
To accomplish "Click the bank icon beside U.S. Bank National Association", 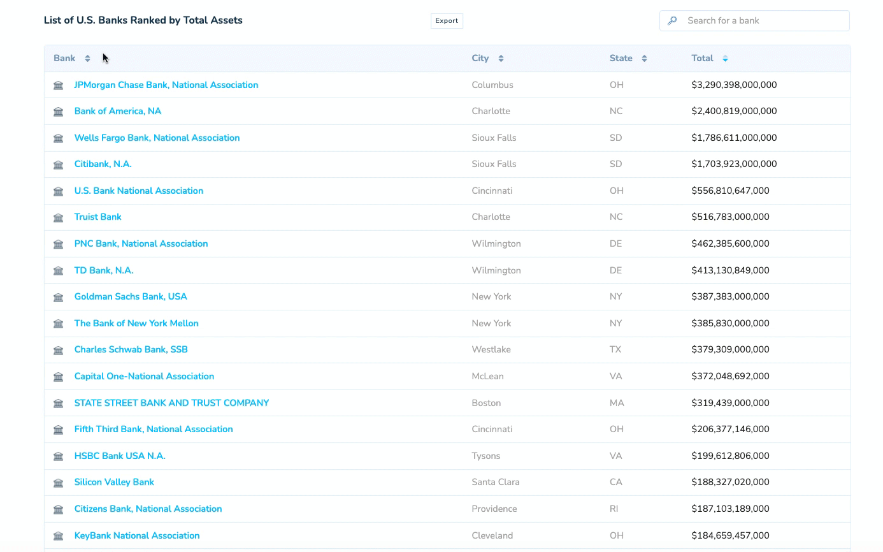I will 59,191.
